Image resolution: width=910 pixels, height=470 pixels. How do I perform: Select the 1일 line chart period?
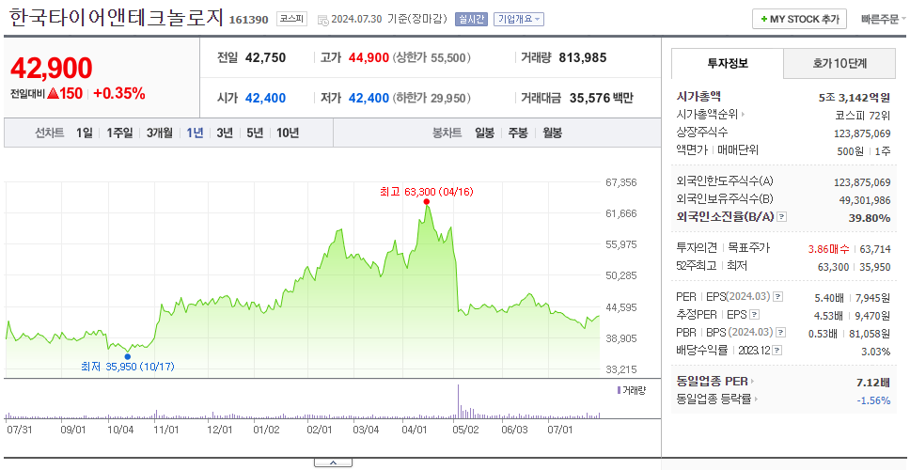click(85, 133)
